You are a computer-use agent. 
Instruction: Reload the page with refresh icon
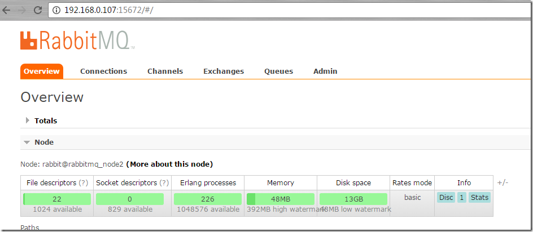point(37,10)
